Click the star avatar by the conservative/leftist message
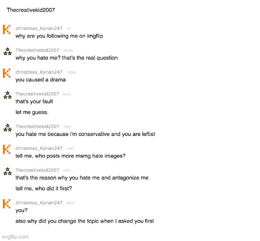 coord(7,128)
